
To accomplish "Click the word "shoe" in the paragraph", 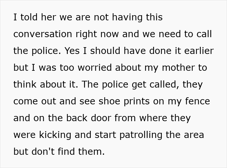I will tap(108, 101).
